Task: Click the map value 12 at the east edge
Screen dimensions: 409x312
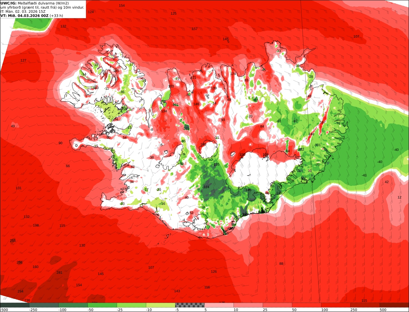Action: pyautogui.click(x=399, y=197)
